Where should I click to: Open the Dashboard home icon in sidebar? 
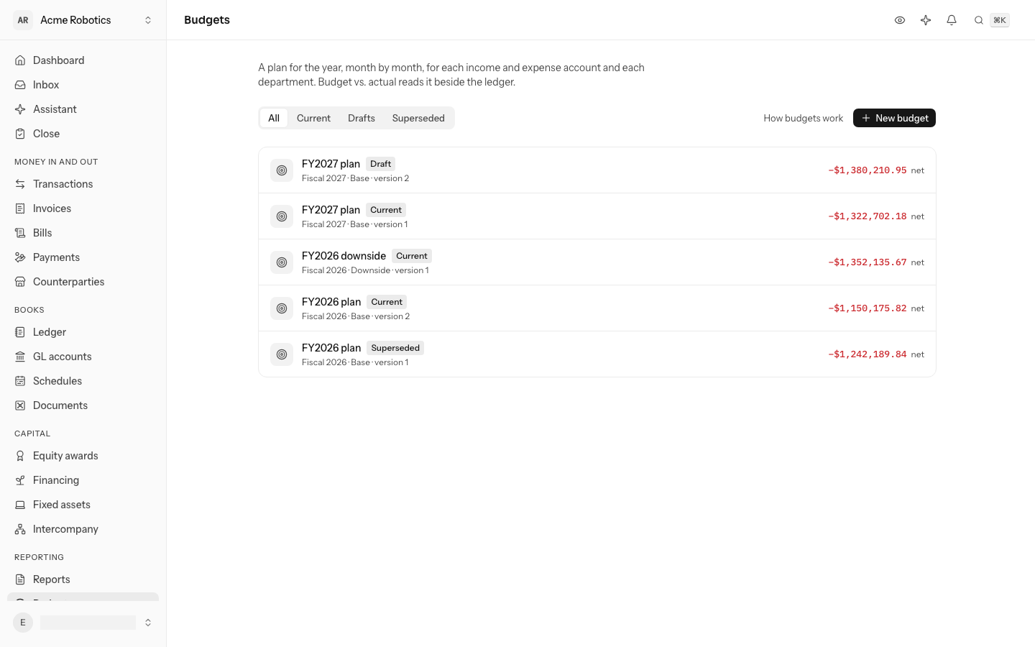[x=20, y=60]
